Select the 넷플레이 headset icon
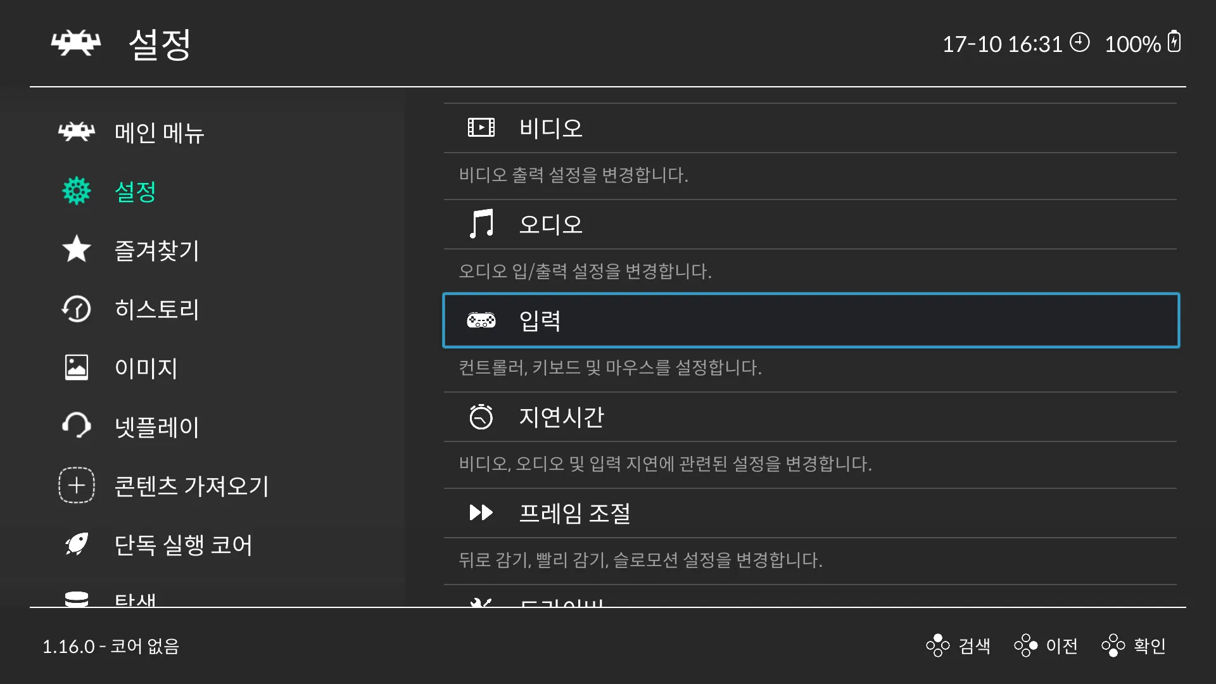 click(77, 426)
